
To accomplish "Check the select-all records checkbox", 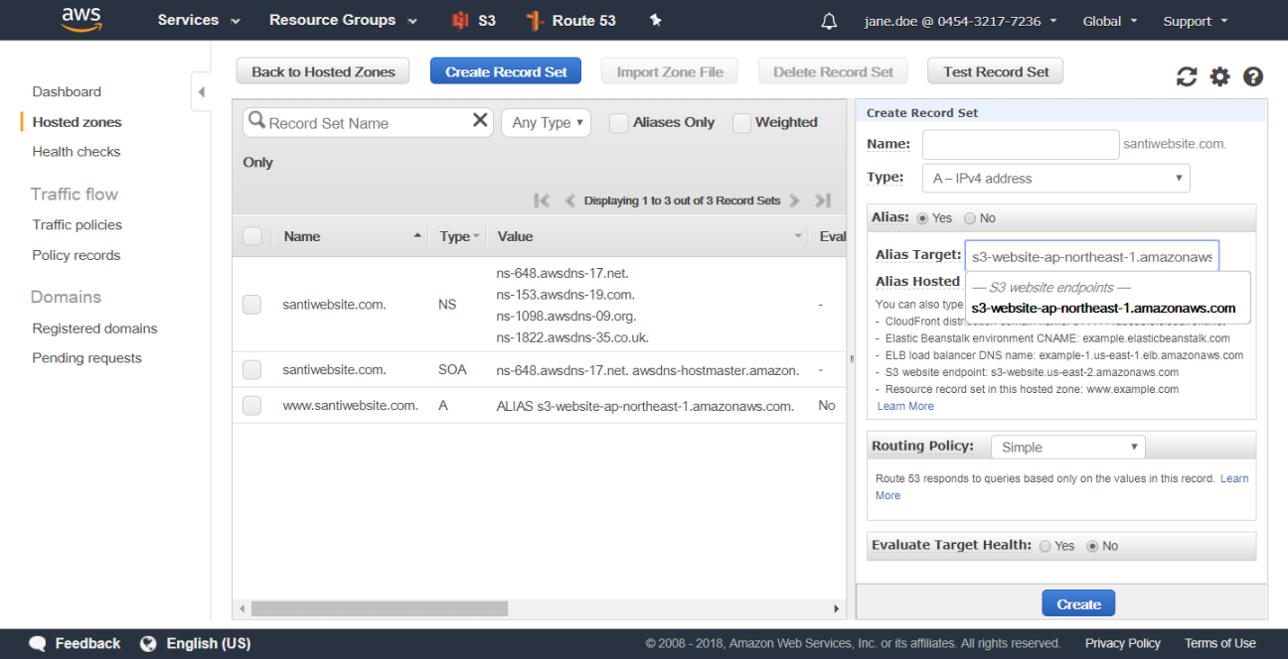I will [x=252, y=236].
